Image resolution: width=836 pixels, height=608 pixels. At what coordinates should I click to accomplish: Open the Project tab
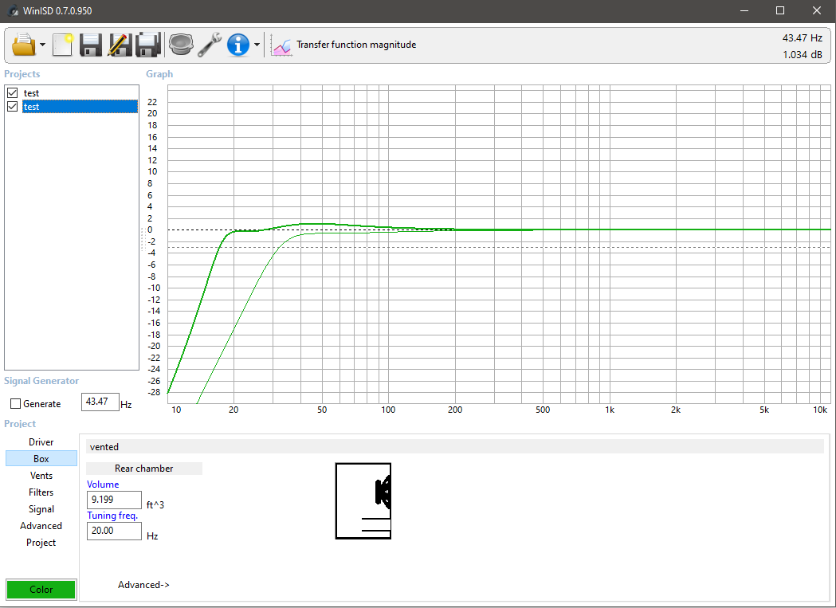click(x=41, y=543)
